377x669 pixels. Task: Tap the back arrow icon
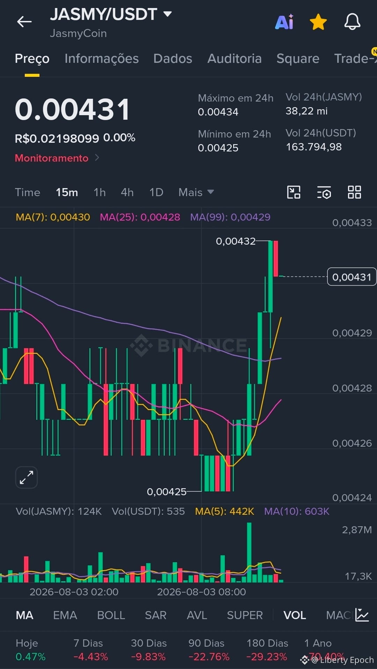click(x=24, y=22)
